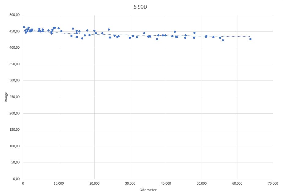This screenshot has width=283, height=195.
Task: Click the 150,00 y-axis label
Action: click(x=15, y=129)
